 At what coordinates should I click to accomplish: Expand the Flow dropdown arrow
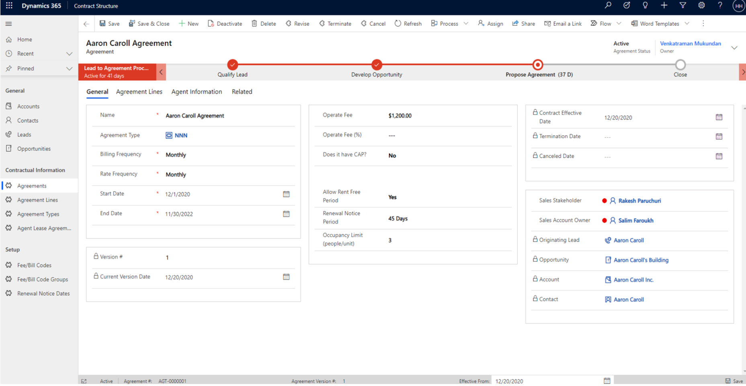(x=618, y=23)
